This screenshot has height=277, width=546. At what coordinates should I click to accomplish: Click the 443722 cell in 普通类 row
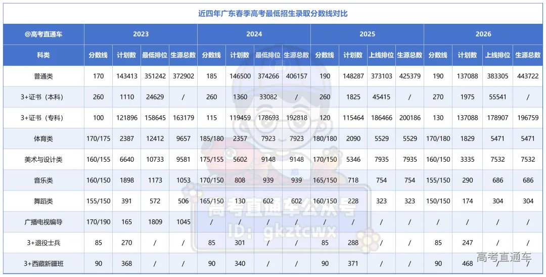point(527,76)
